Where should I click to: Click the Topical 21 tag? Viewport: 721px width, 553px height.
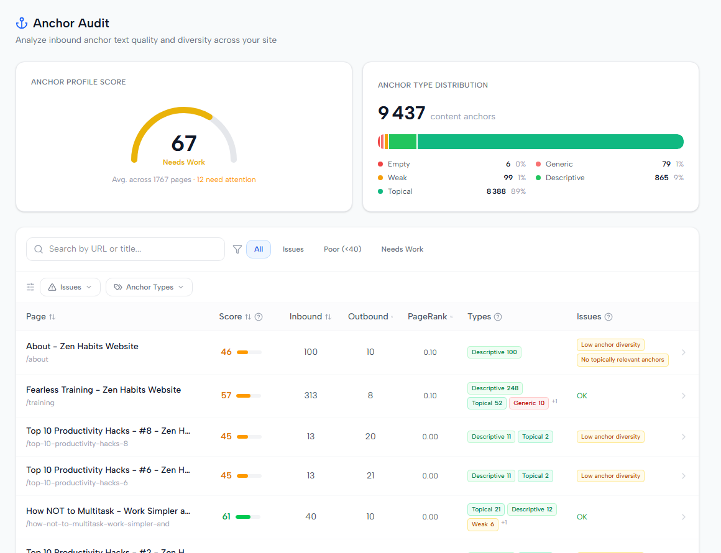(x=486, y=510)
